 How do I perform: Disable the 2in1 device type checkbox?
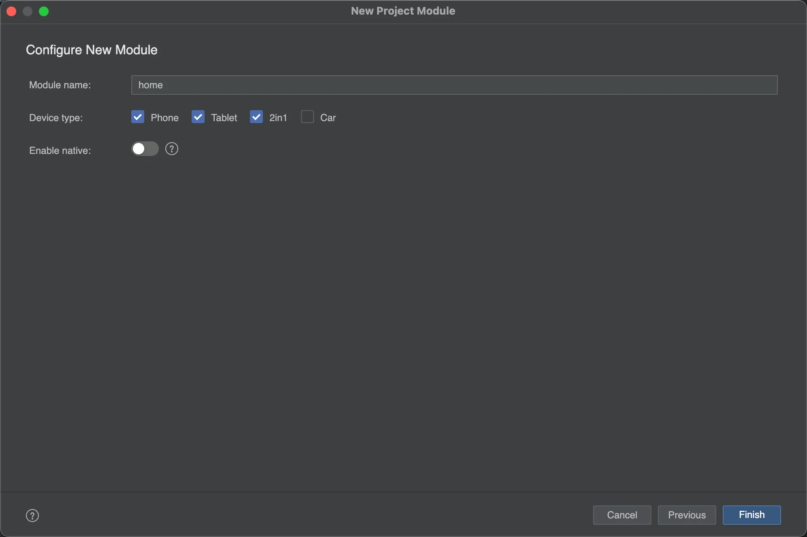pyautogui.click(x=256, y=117)
